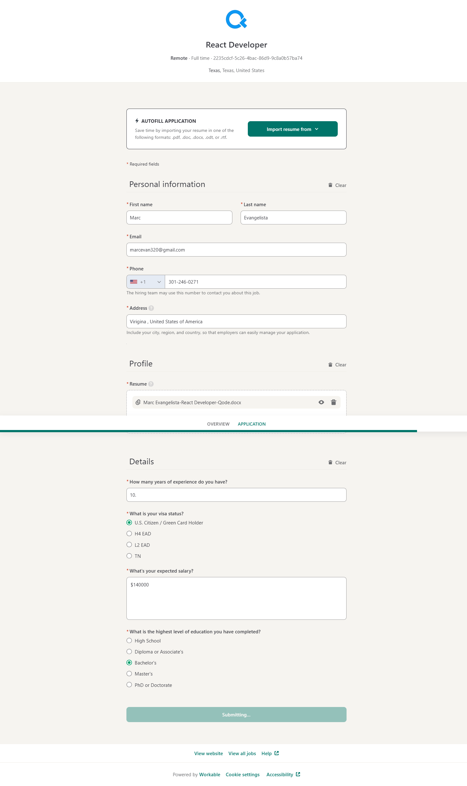Click the blue Q company logo
Screen dimensions: 467x786
(x=236, y=20)
